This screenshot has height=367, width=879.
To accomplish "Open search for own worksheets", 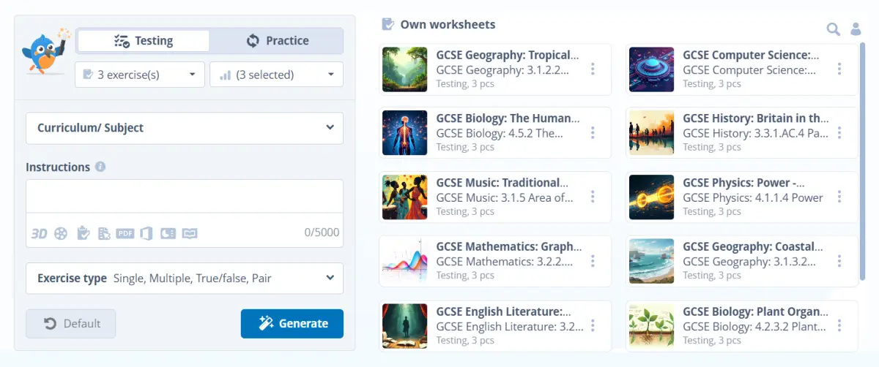I will [x=833, y=29].
